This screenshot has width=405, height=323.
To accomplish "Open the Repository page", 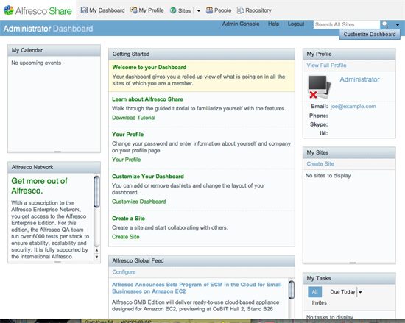I will [x=258, y=10].
